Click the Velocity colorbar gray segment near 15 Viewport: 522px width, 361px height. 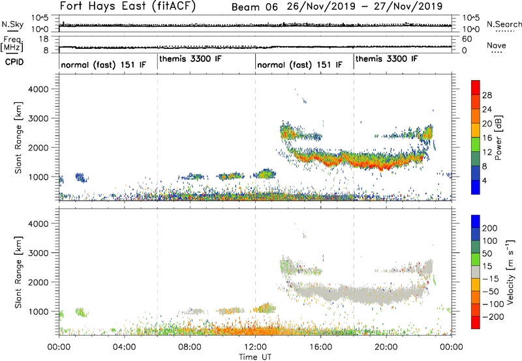click(476, 272)
